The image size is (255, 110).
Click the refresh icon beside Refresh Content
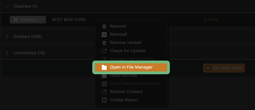tap(104, 92)
